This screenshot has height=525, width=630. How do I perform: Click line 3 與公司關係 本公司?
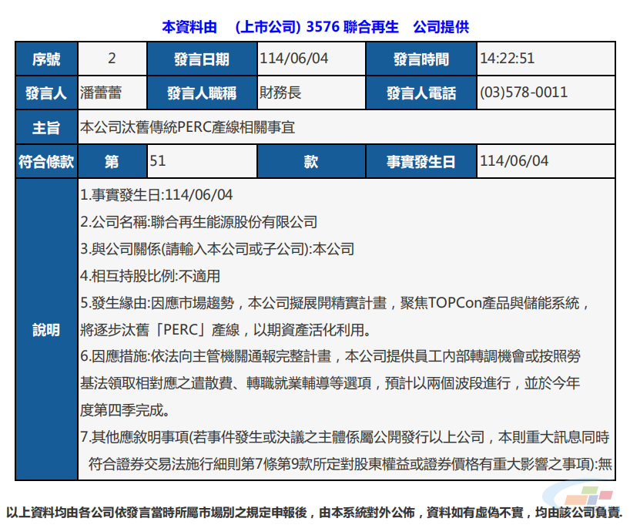click(x=217, y=249)
